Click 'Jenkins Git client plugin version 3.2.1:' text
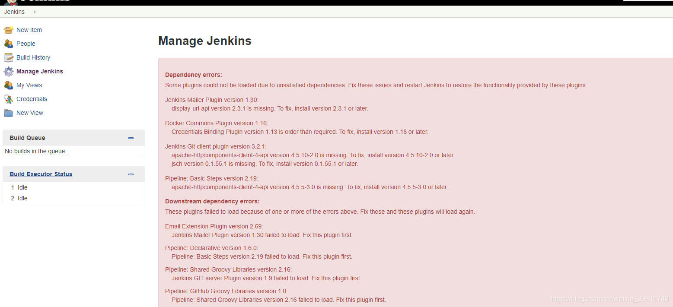Image resolution: width=673 pixels, height=307 pixels. 216,146
